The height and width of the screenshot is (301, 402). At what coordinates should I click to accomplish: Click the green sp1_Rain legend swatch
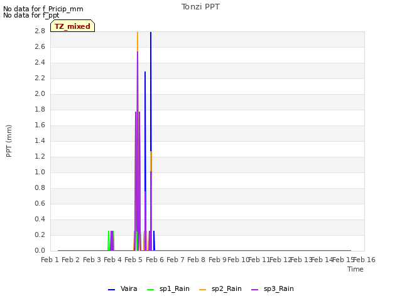(151, 290)
